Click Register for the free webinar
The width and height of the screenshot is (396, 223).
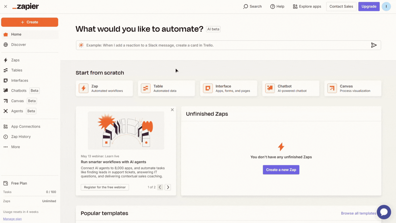point(105,187)
